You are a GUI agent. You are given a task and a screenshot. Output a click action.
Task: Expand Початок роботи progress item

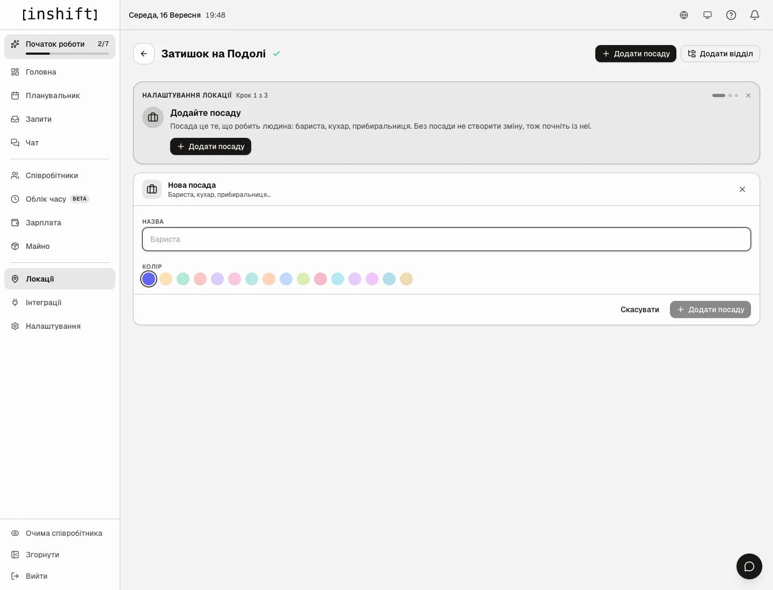click(60, 47)
